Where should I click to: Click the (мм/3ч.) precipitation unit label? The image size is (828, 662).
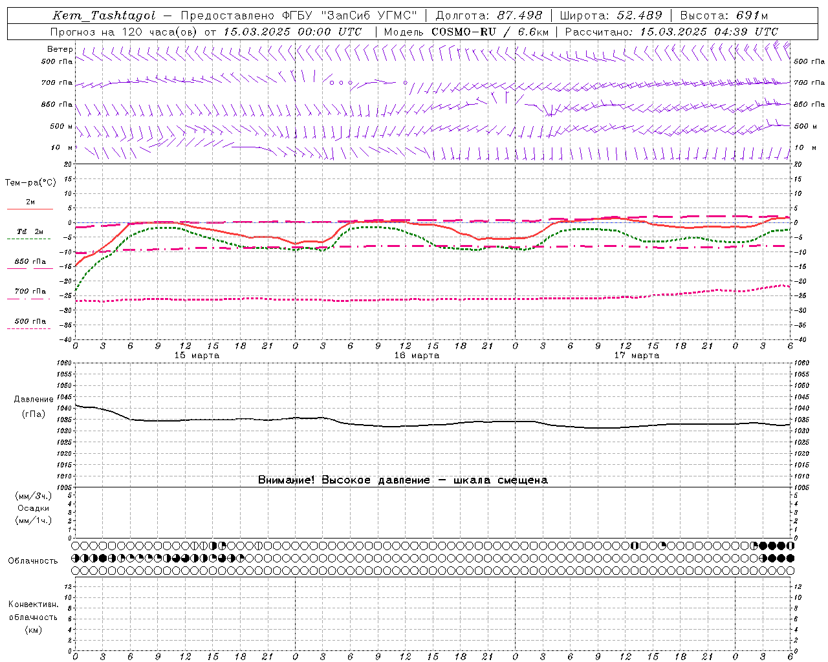(34, 496)
